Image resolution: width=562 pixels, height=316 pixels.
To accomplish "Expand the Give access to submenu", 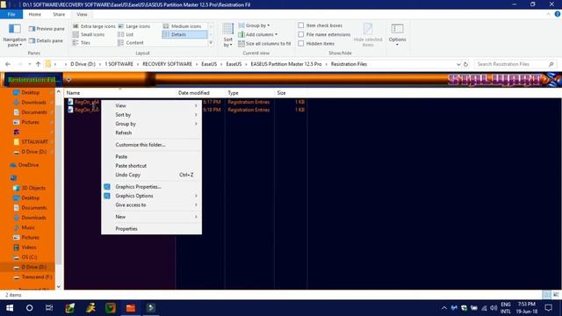I will (151, 205).
